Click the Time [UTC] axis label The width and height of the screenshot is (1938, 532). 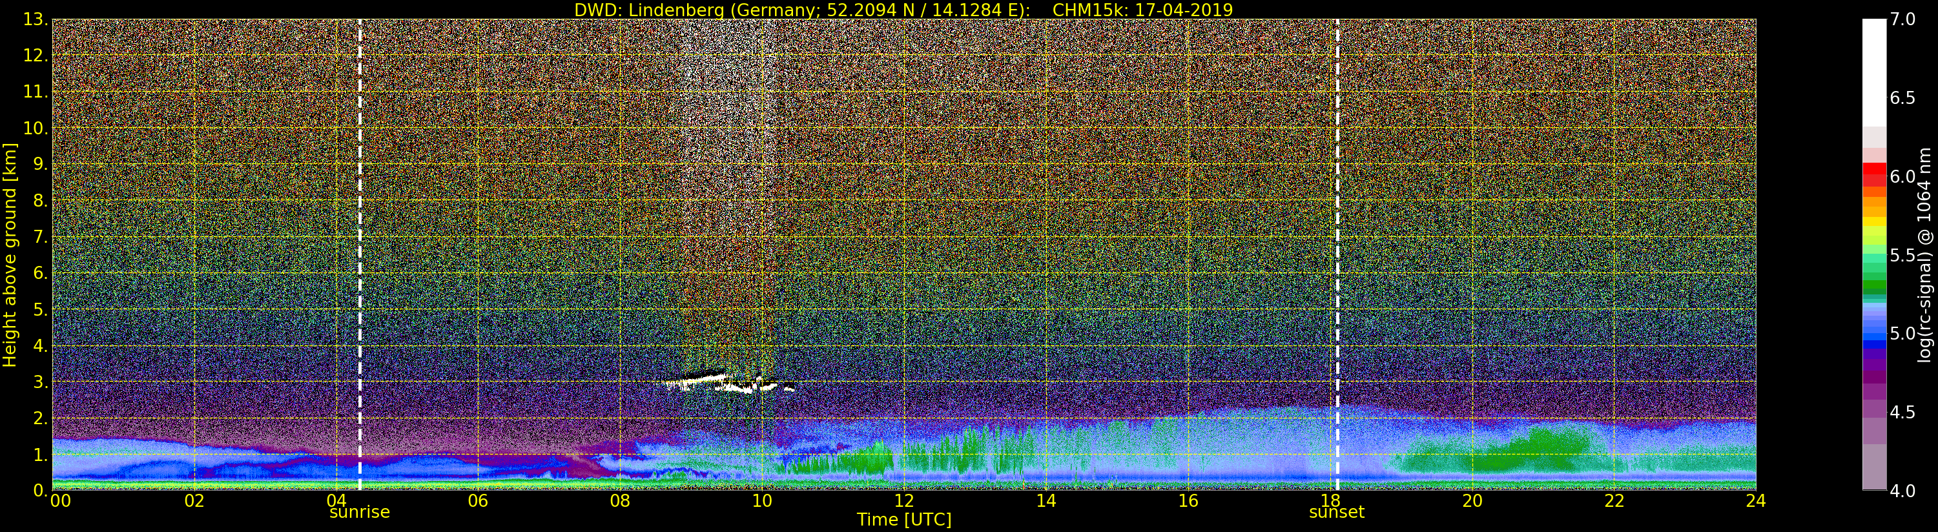(904, 520)
